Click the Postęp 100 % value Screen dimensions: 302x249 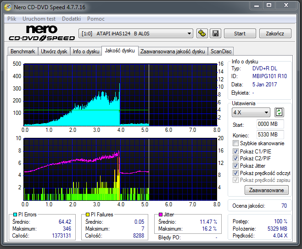point(280,221)
